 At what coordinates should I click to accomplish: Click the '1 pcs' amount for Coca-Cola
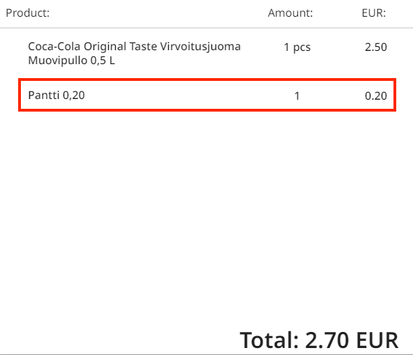297,47
